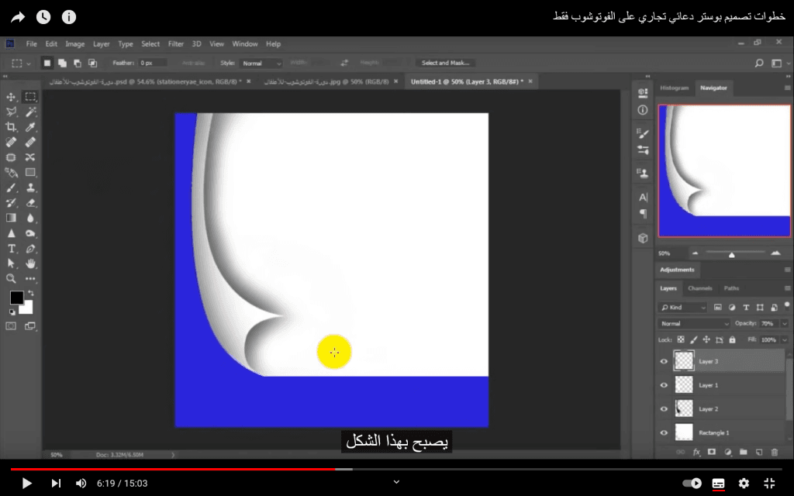Select the Gradient tool
Screen dimensions: 794x496
11,218
